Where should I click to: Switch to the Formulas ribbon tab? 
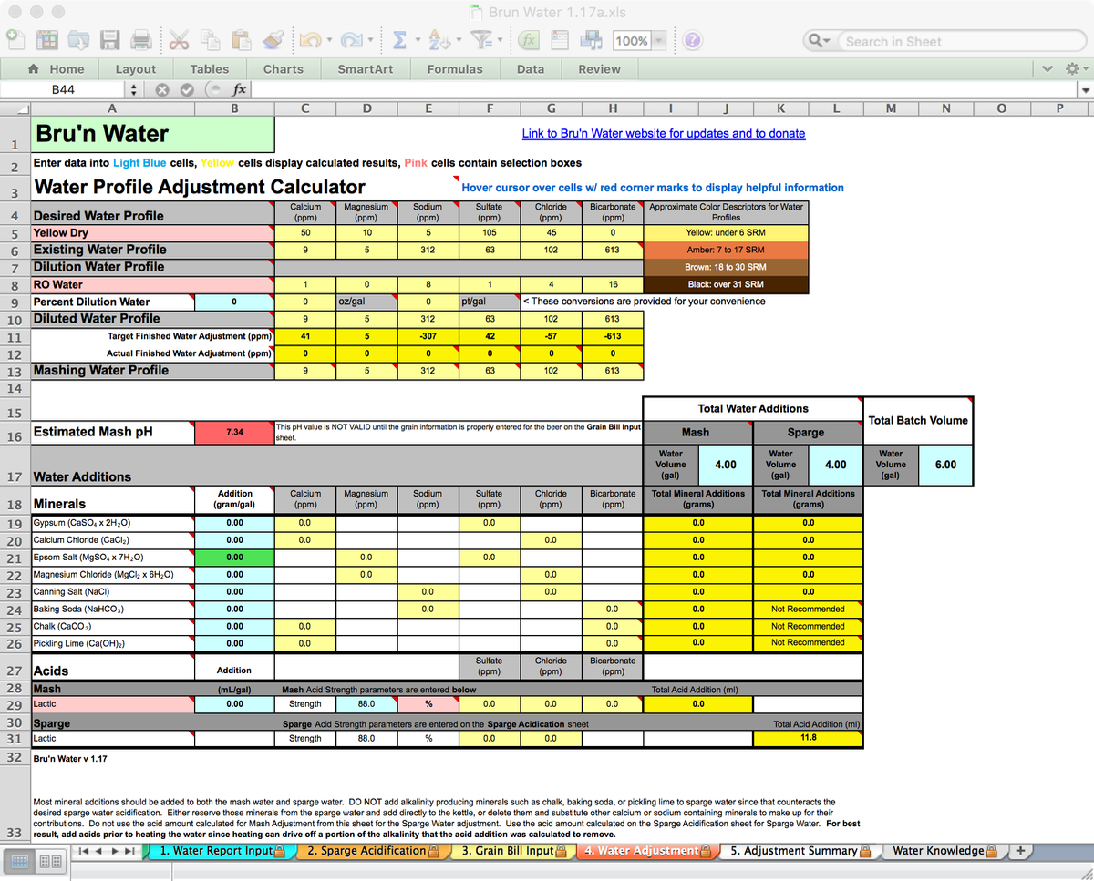point(455,68)
